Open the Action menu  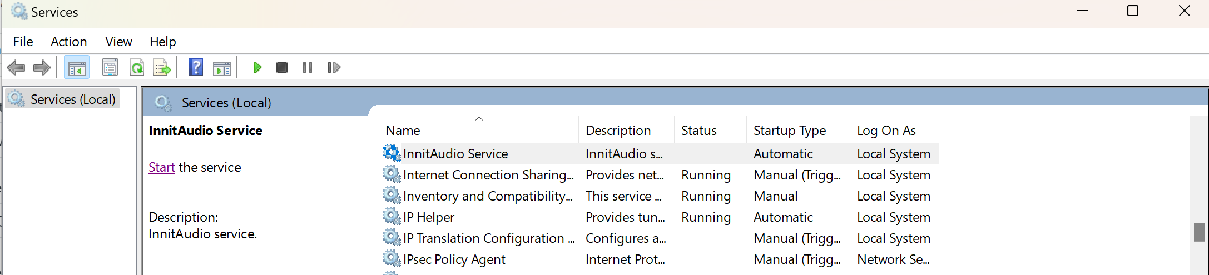pyautogui.click(x=69, y=42)
